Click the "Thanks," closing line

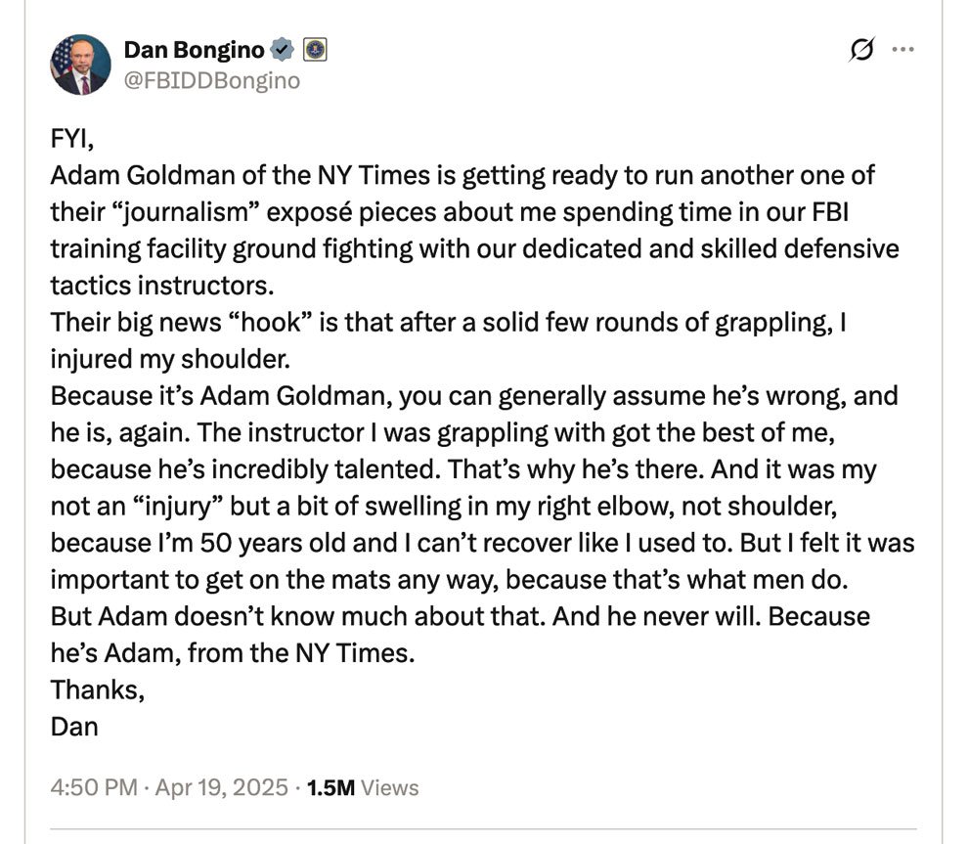point(98,690)
